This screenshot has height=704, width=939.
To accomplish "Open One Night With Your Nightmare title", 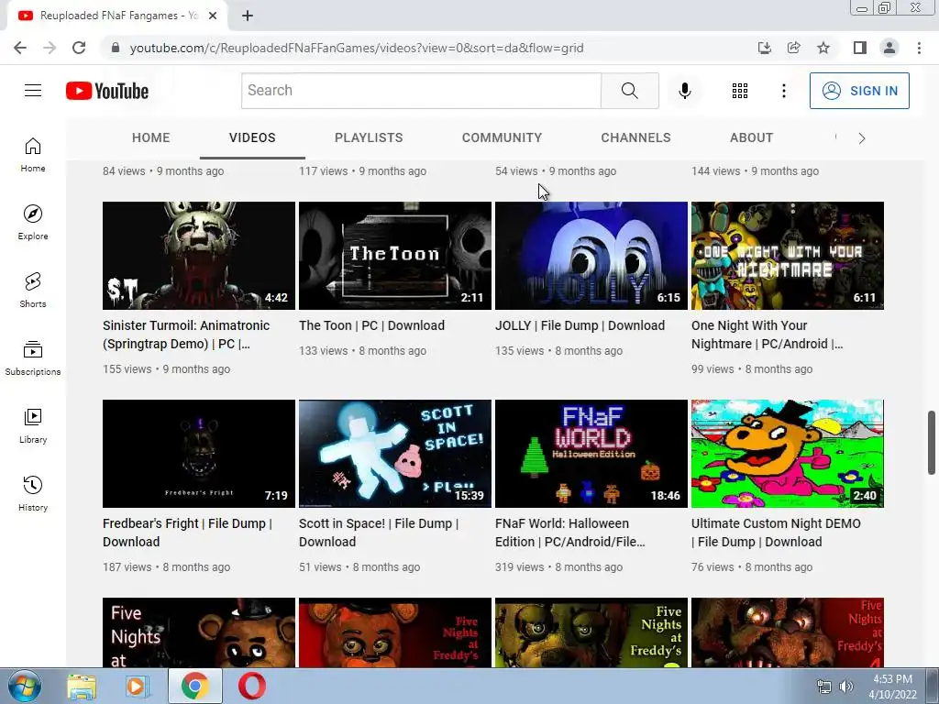I will (x=768, y=335).
